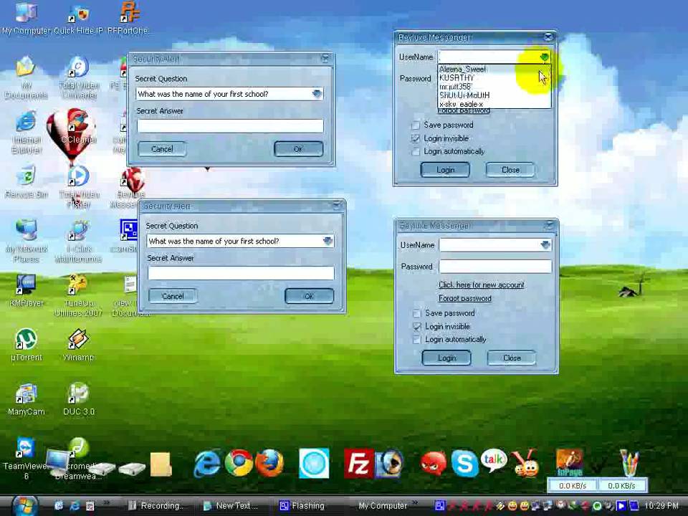The image size is (688, 516).
Task: Open Internet Explorer desktop icon
Action: (x=27, y=133)
